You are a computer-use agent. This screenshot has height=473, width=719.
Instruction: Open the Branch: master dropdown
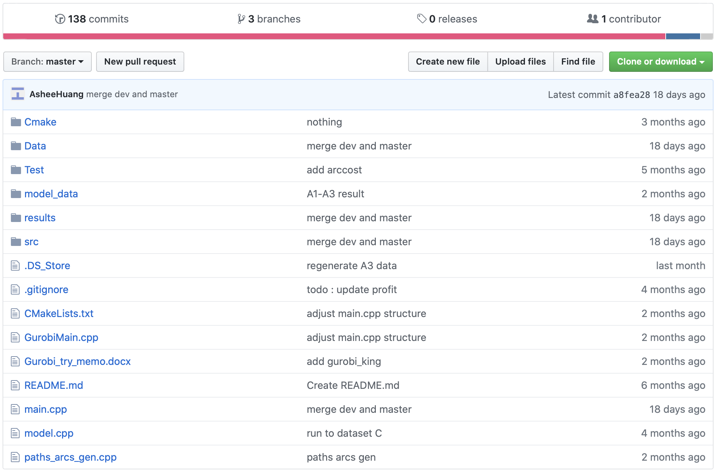coord(48,62)
